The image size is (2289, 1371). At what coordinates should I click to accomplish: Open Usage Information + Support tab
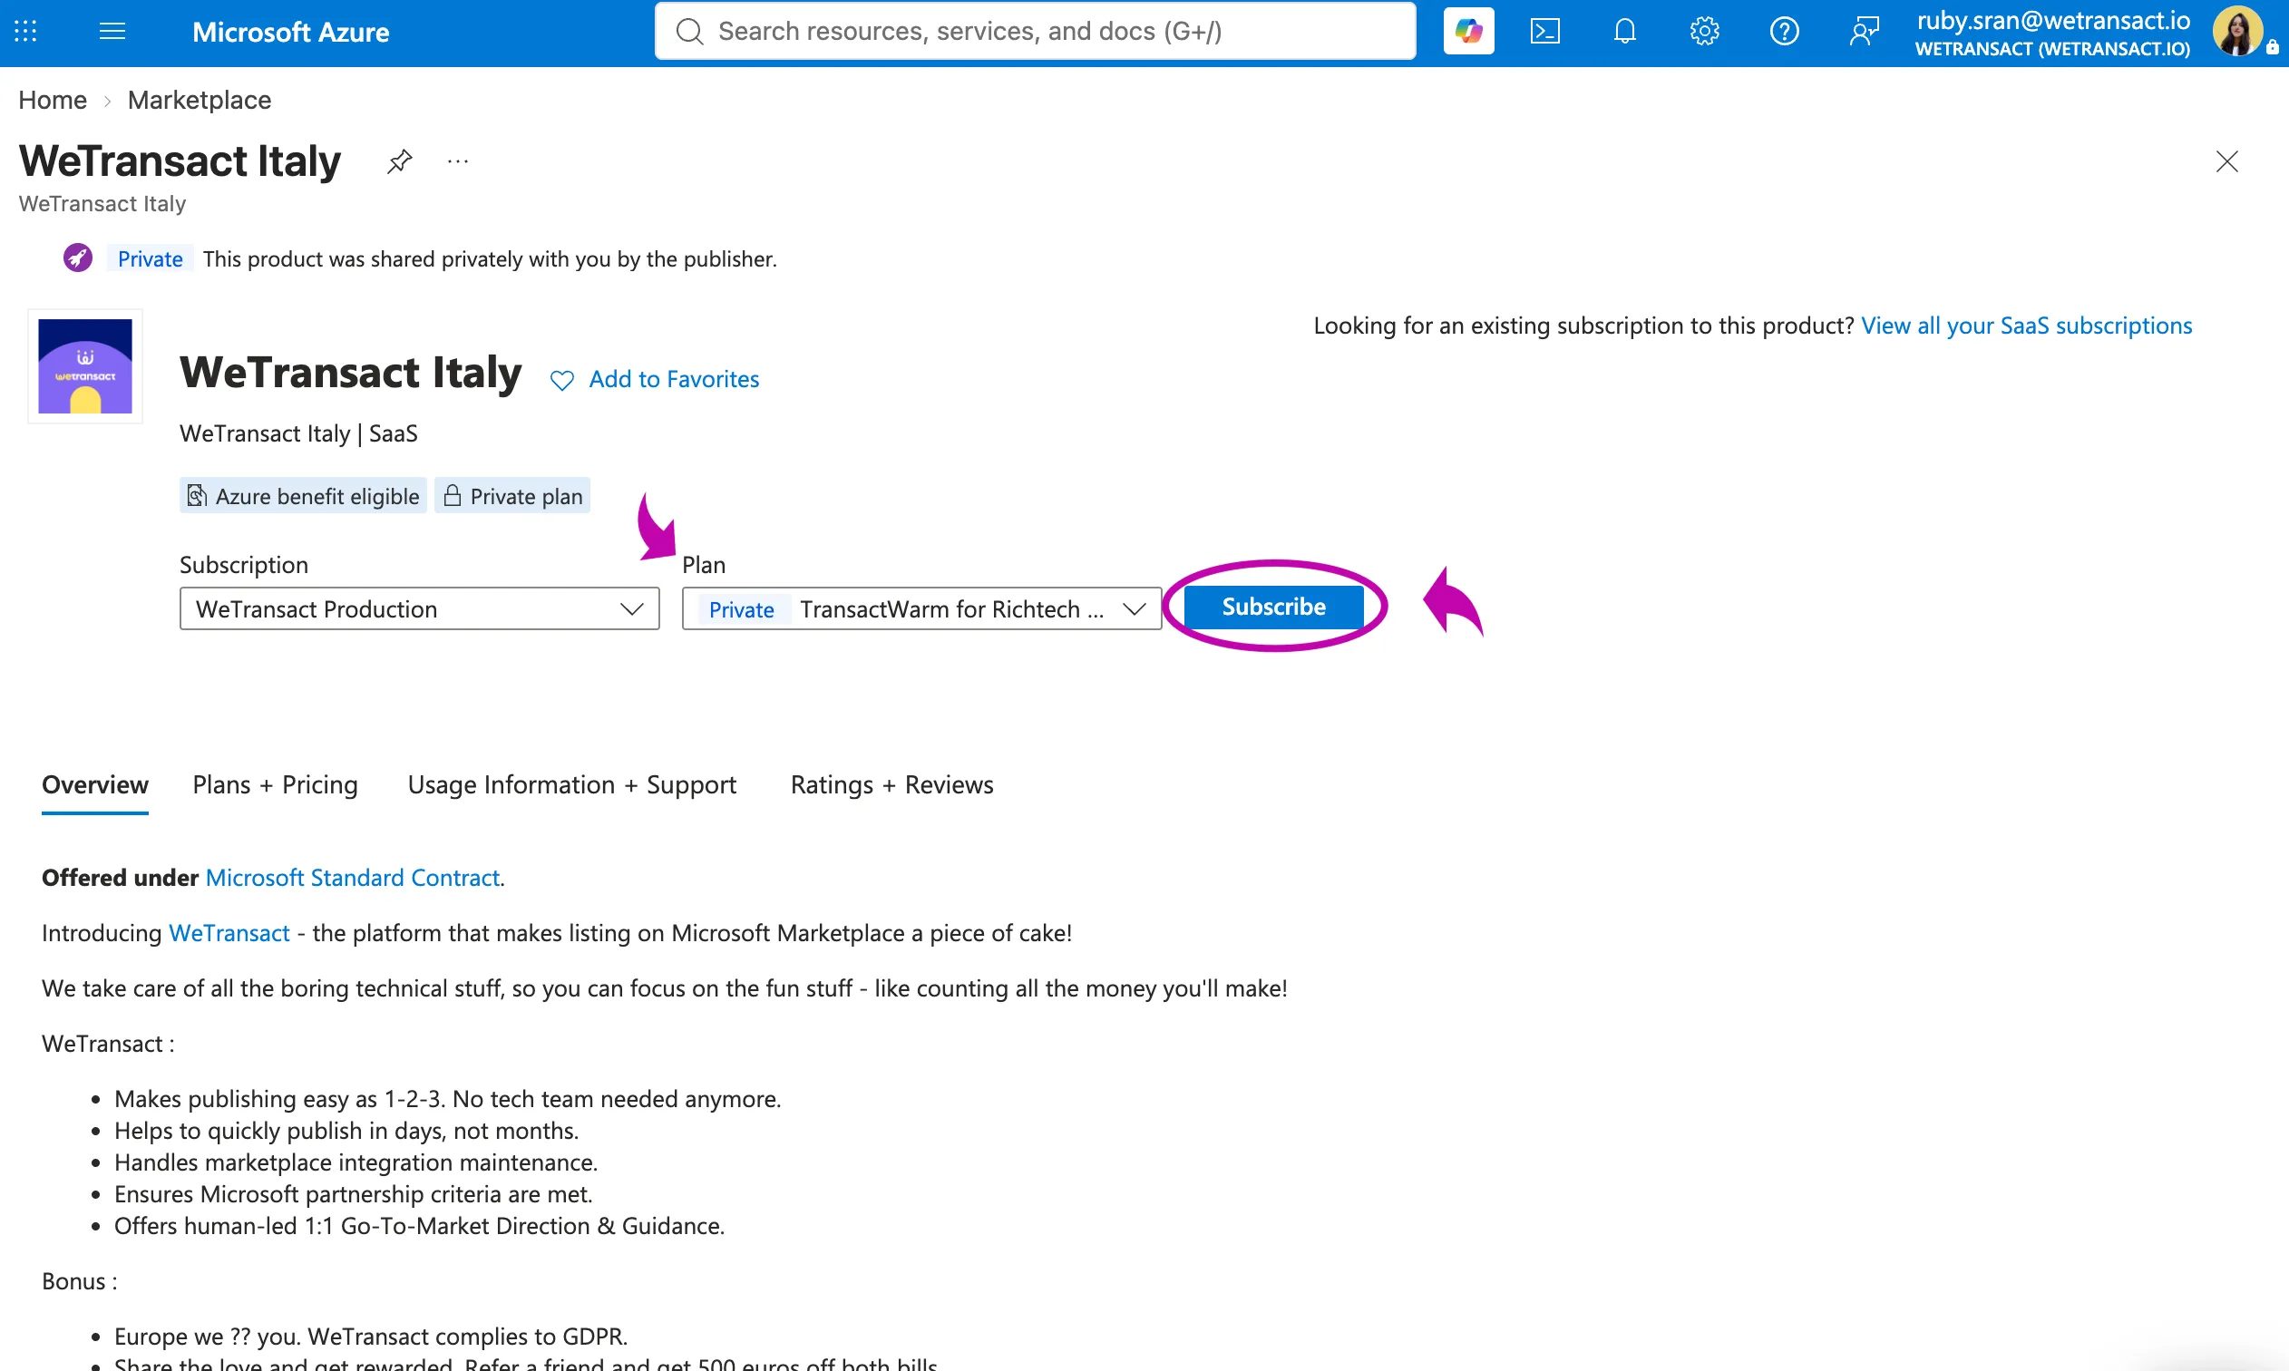[571, 784]
